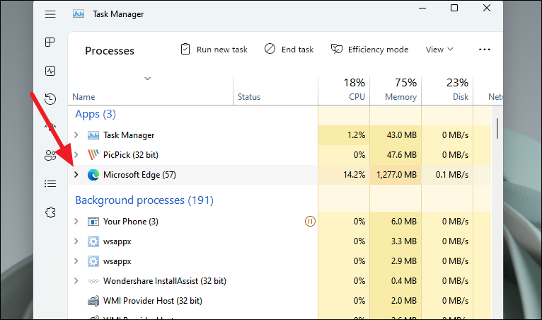
Task: Open the View dropdown menu
Action: click(439, 50)
